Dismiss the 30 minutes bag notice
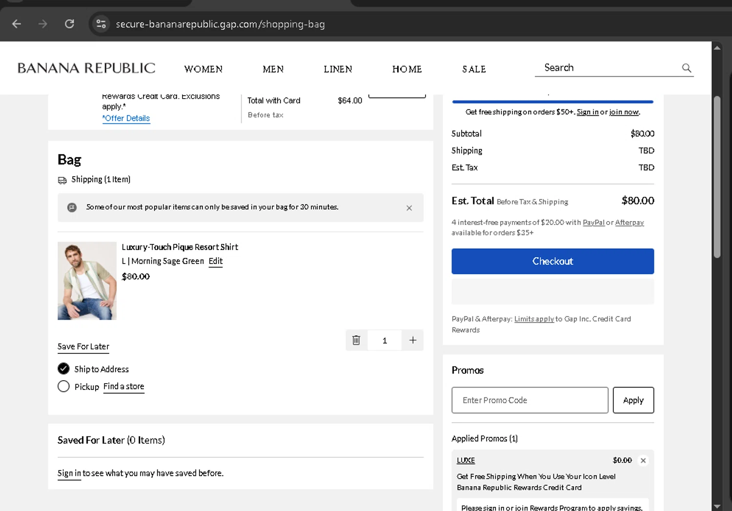This screenshot has height=511, width=732. [x=409, y=208]
